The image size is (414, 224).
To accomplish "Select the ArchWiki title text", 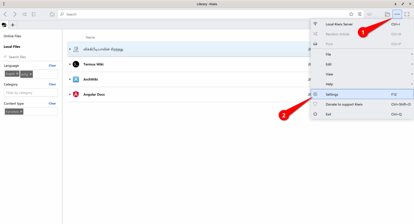I will 91,80.
